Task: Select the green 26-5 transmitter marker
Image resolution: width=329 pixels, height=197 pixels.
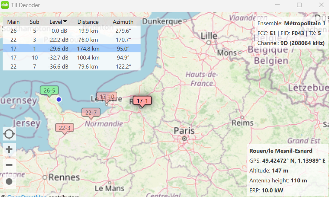Action: click(x=49, y=91)
